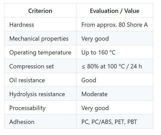161x135 pixels.
Task: Select the Operating temperature cell
Action: tap(40, 52)
